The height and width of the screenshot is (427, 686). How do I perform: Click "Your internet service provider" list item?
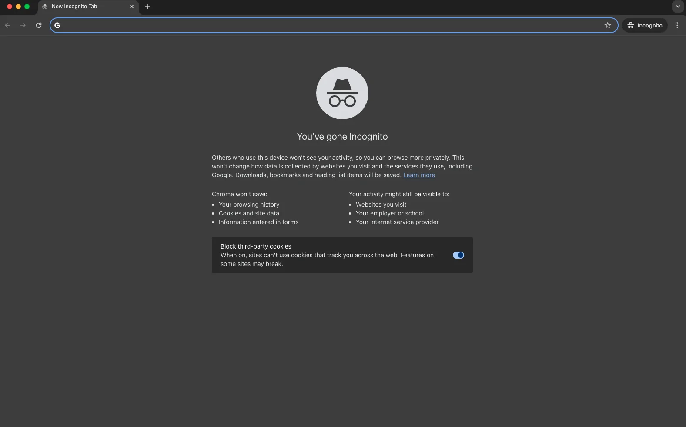(397, 222)
